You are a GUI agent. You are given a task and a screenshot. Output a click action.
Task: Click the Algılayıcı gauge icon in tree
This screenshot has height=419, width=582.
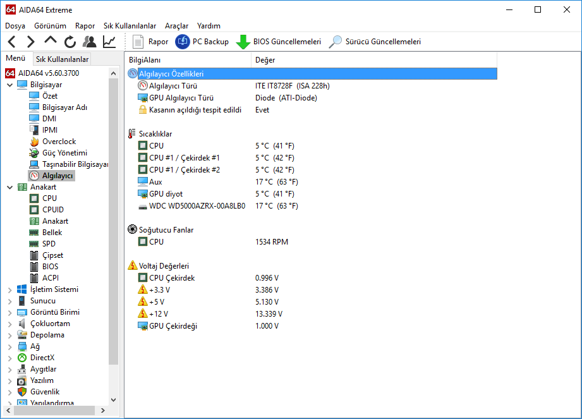(34, 176)
